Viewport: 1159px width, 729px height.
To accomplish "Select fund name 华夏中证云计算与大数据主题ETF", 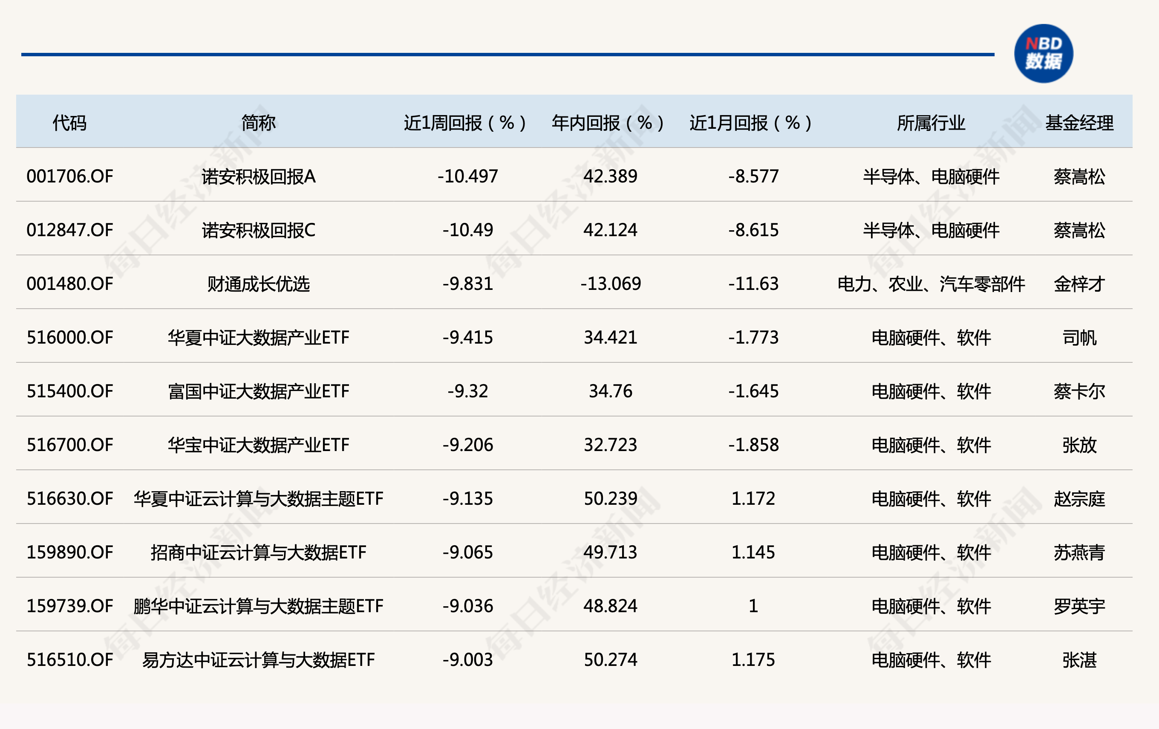I will (259, 499).
